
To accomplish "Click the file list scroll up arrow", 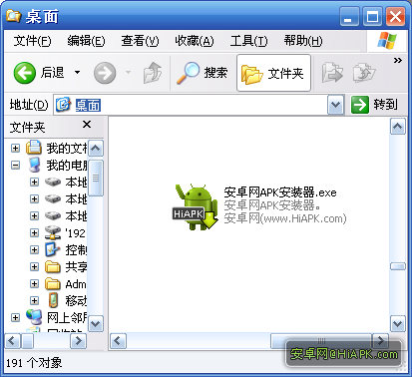I will [x=398, y=127].
